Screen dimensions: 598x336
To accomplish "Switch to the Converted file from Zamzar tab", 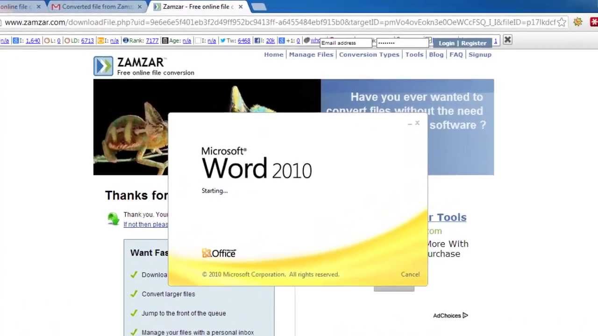I will coord(97,7).
